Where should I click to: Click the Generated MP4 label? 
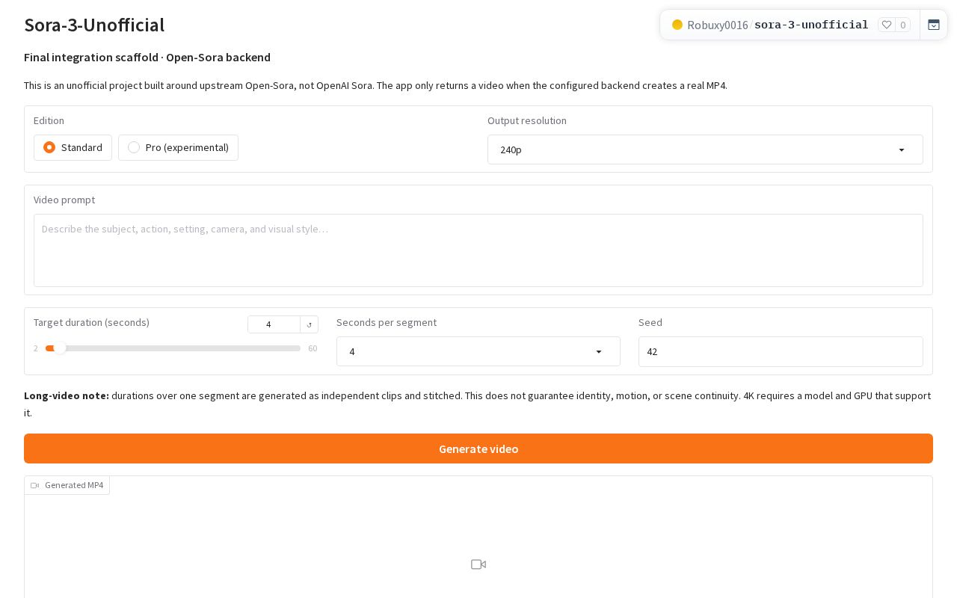[67, 485]
